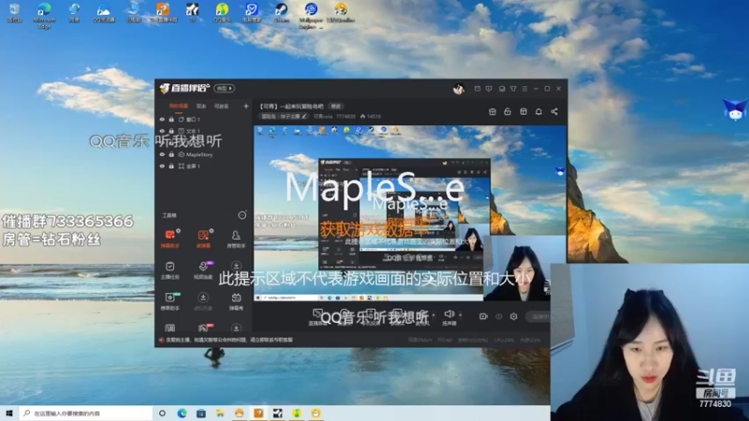Open the hamburger menu in companion title bar

(x=524, y=89)
